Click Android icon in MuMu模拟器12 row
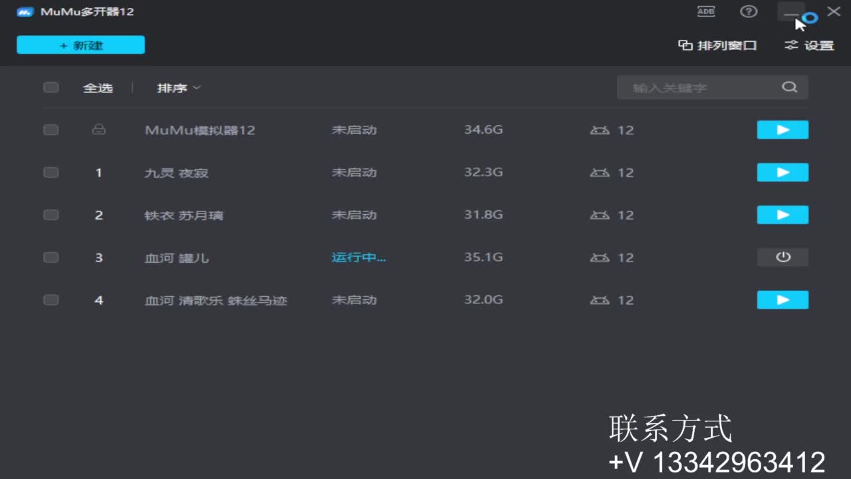The width and height of the screenshot is (851, 479). (x=600, y=130)
